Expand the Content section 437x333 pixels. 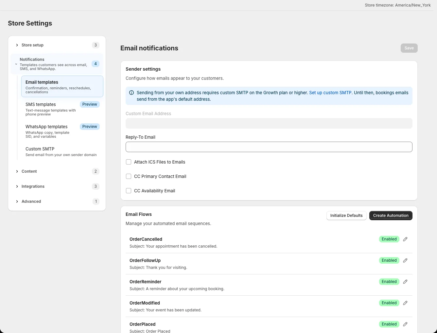(x=57, y=171)
